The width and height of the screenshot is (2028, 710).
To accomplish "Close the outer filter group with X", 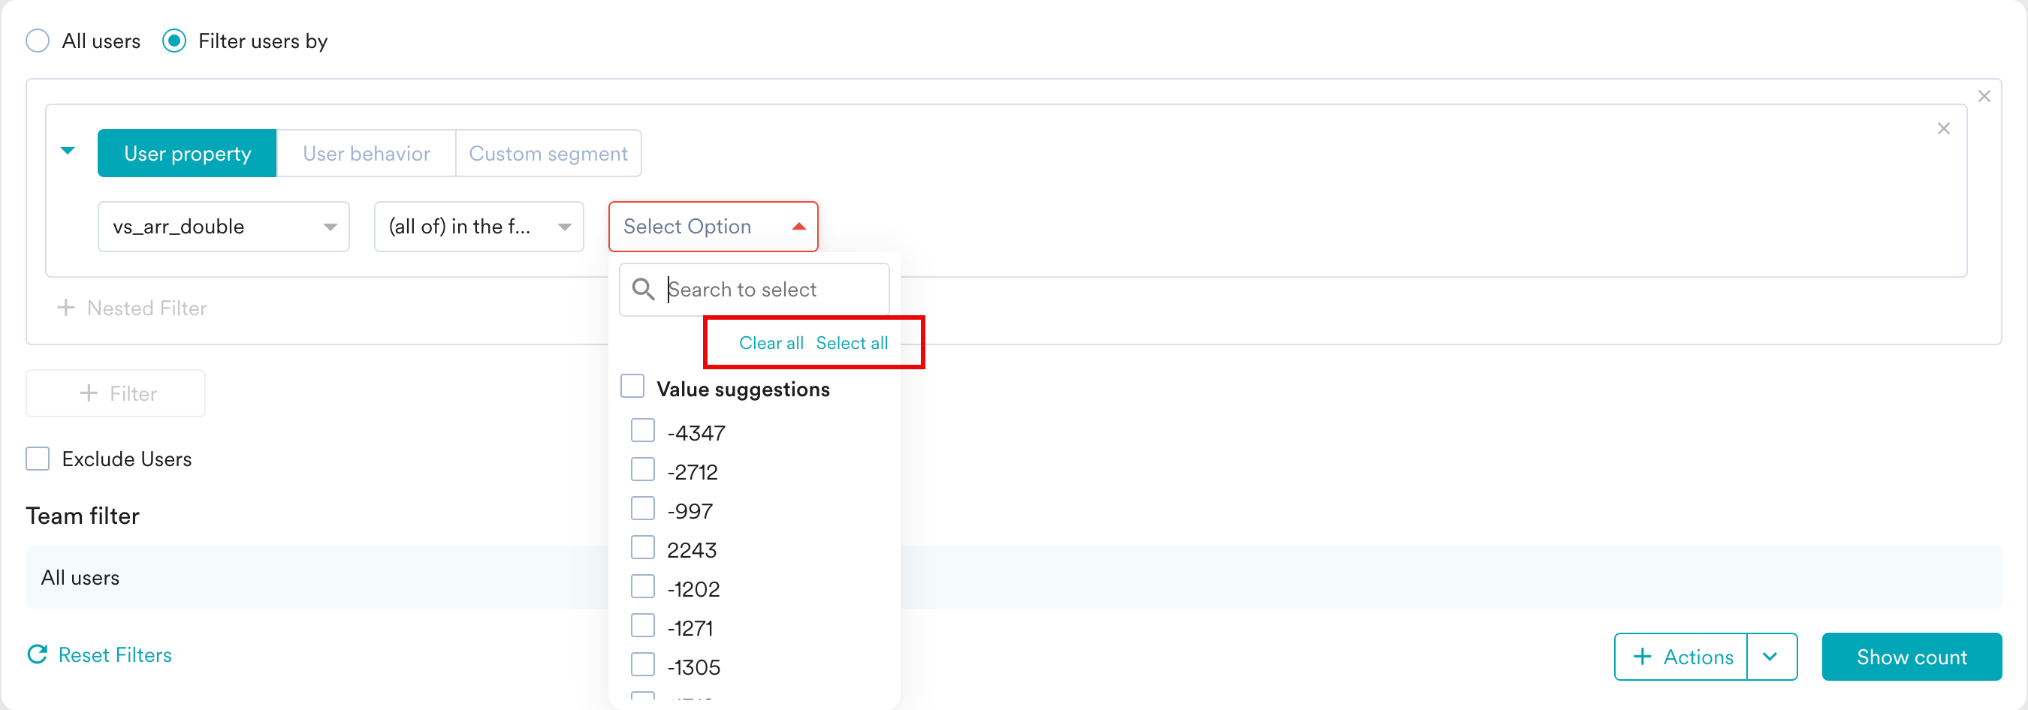I will [1983, 96].
